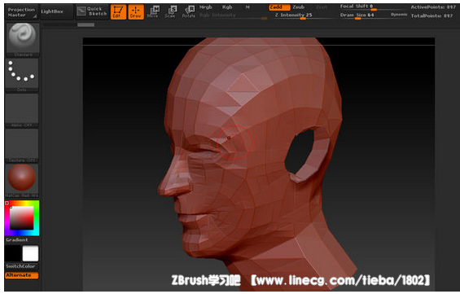Switch to Zcut mode
Screen dimensions: 460x294
322,7
